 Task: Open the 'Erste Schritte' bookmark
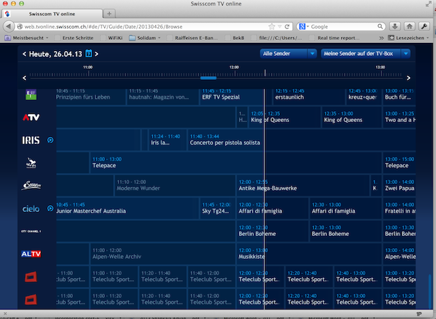click(x=77, y=40)
